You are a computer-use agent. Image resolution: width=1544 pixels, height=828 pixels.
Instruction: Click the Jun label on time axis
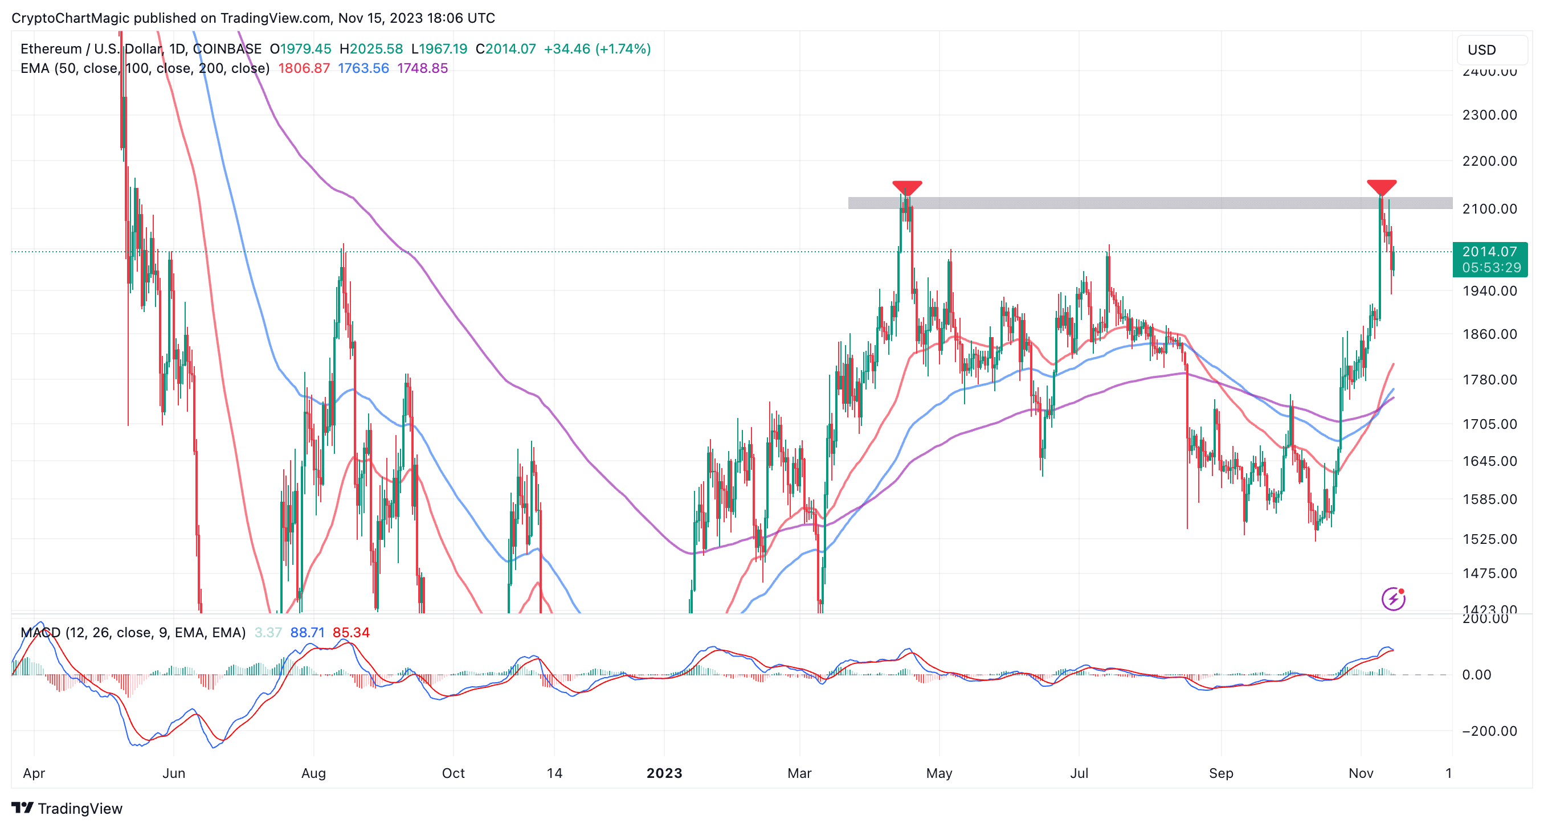[174, 773]
